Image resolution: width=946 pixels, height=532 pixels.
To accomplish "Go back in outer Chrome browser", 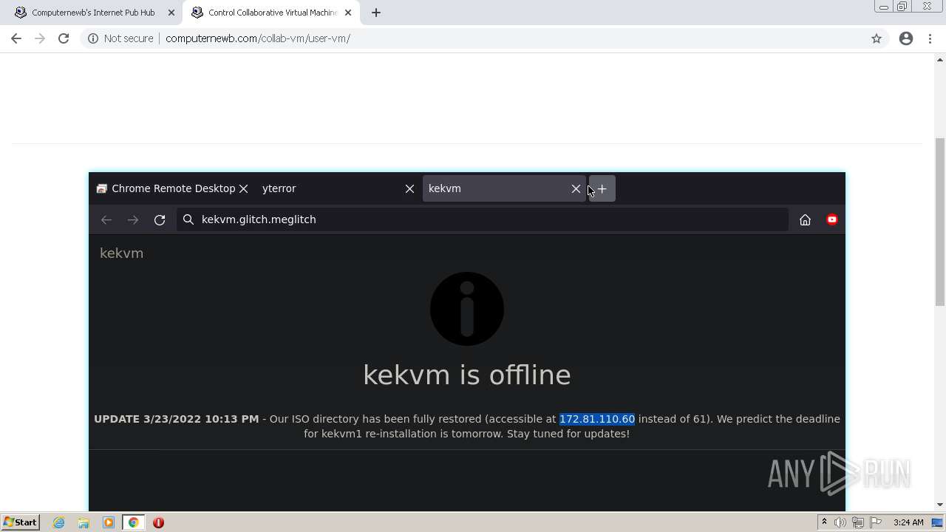I will [16, 38].
